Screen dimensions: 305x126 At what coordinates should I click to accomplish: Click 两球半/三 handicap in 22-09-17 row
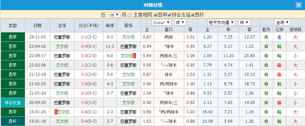click(169, 56)
